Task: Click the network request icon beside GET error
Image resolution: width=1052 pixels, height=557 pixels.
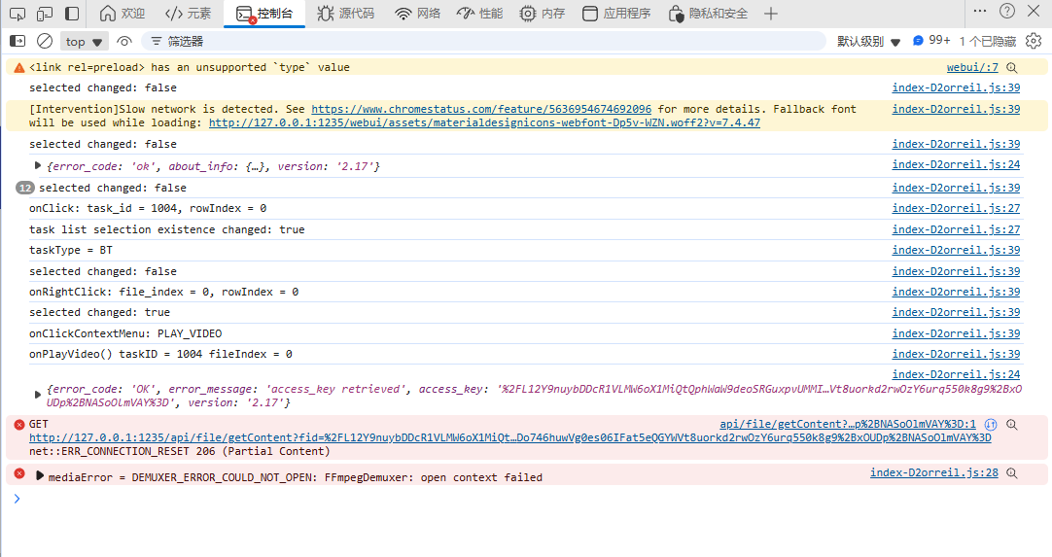Action: tap(991, 425)
